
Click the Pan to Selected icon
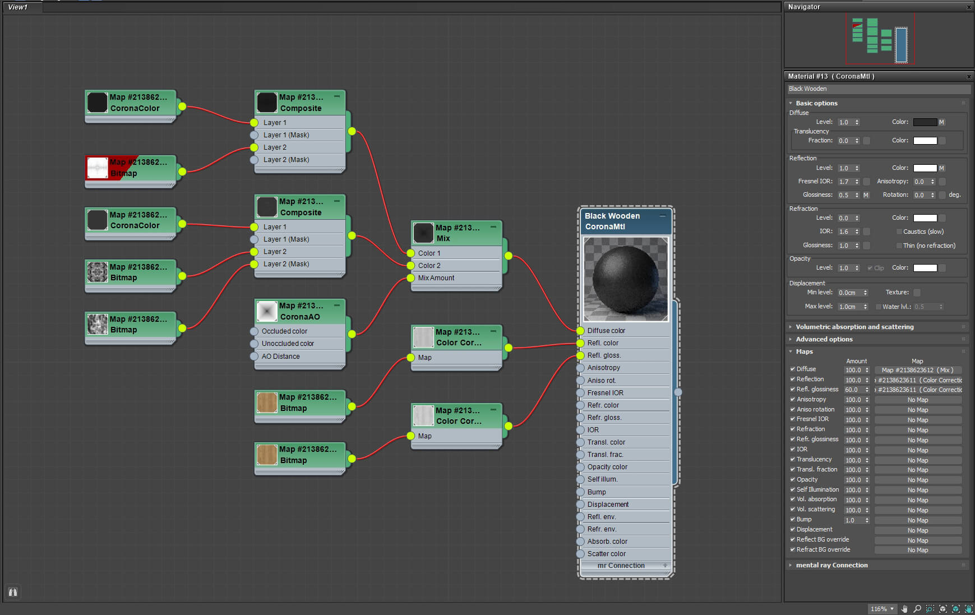coord(968,609)
